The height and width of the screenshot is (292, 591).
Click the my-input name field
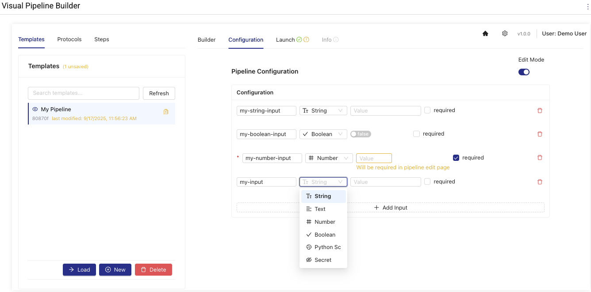pyautogui.click(x=266, y=182)
